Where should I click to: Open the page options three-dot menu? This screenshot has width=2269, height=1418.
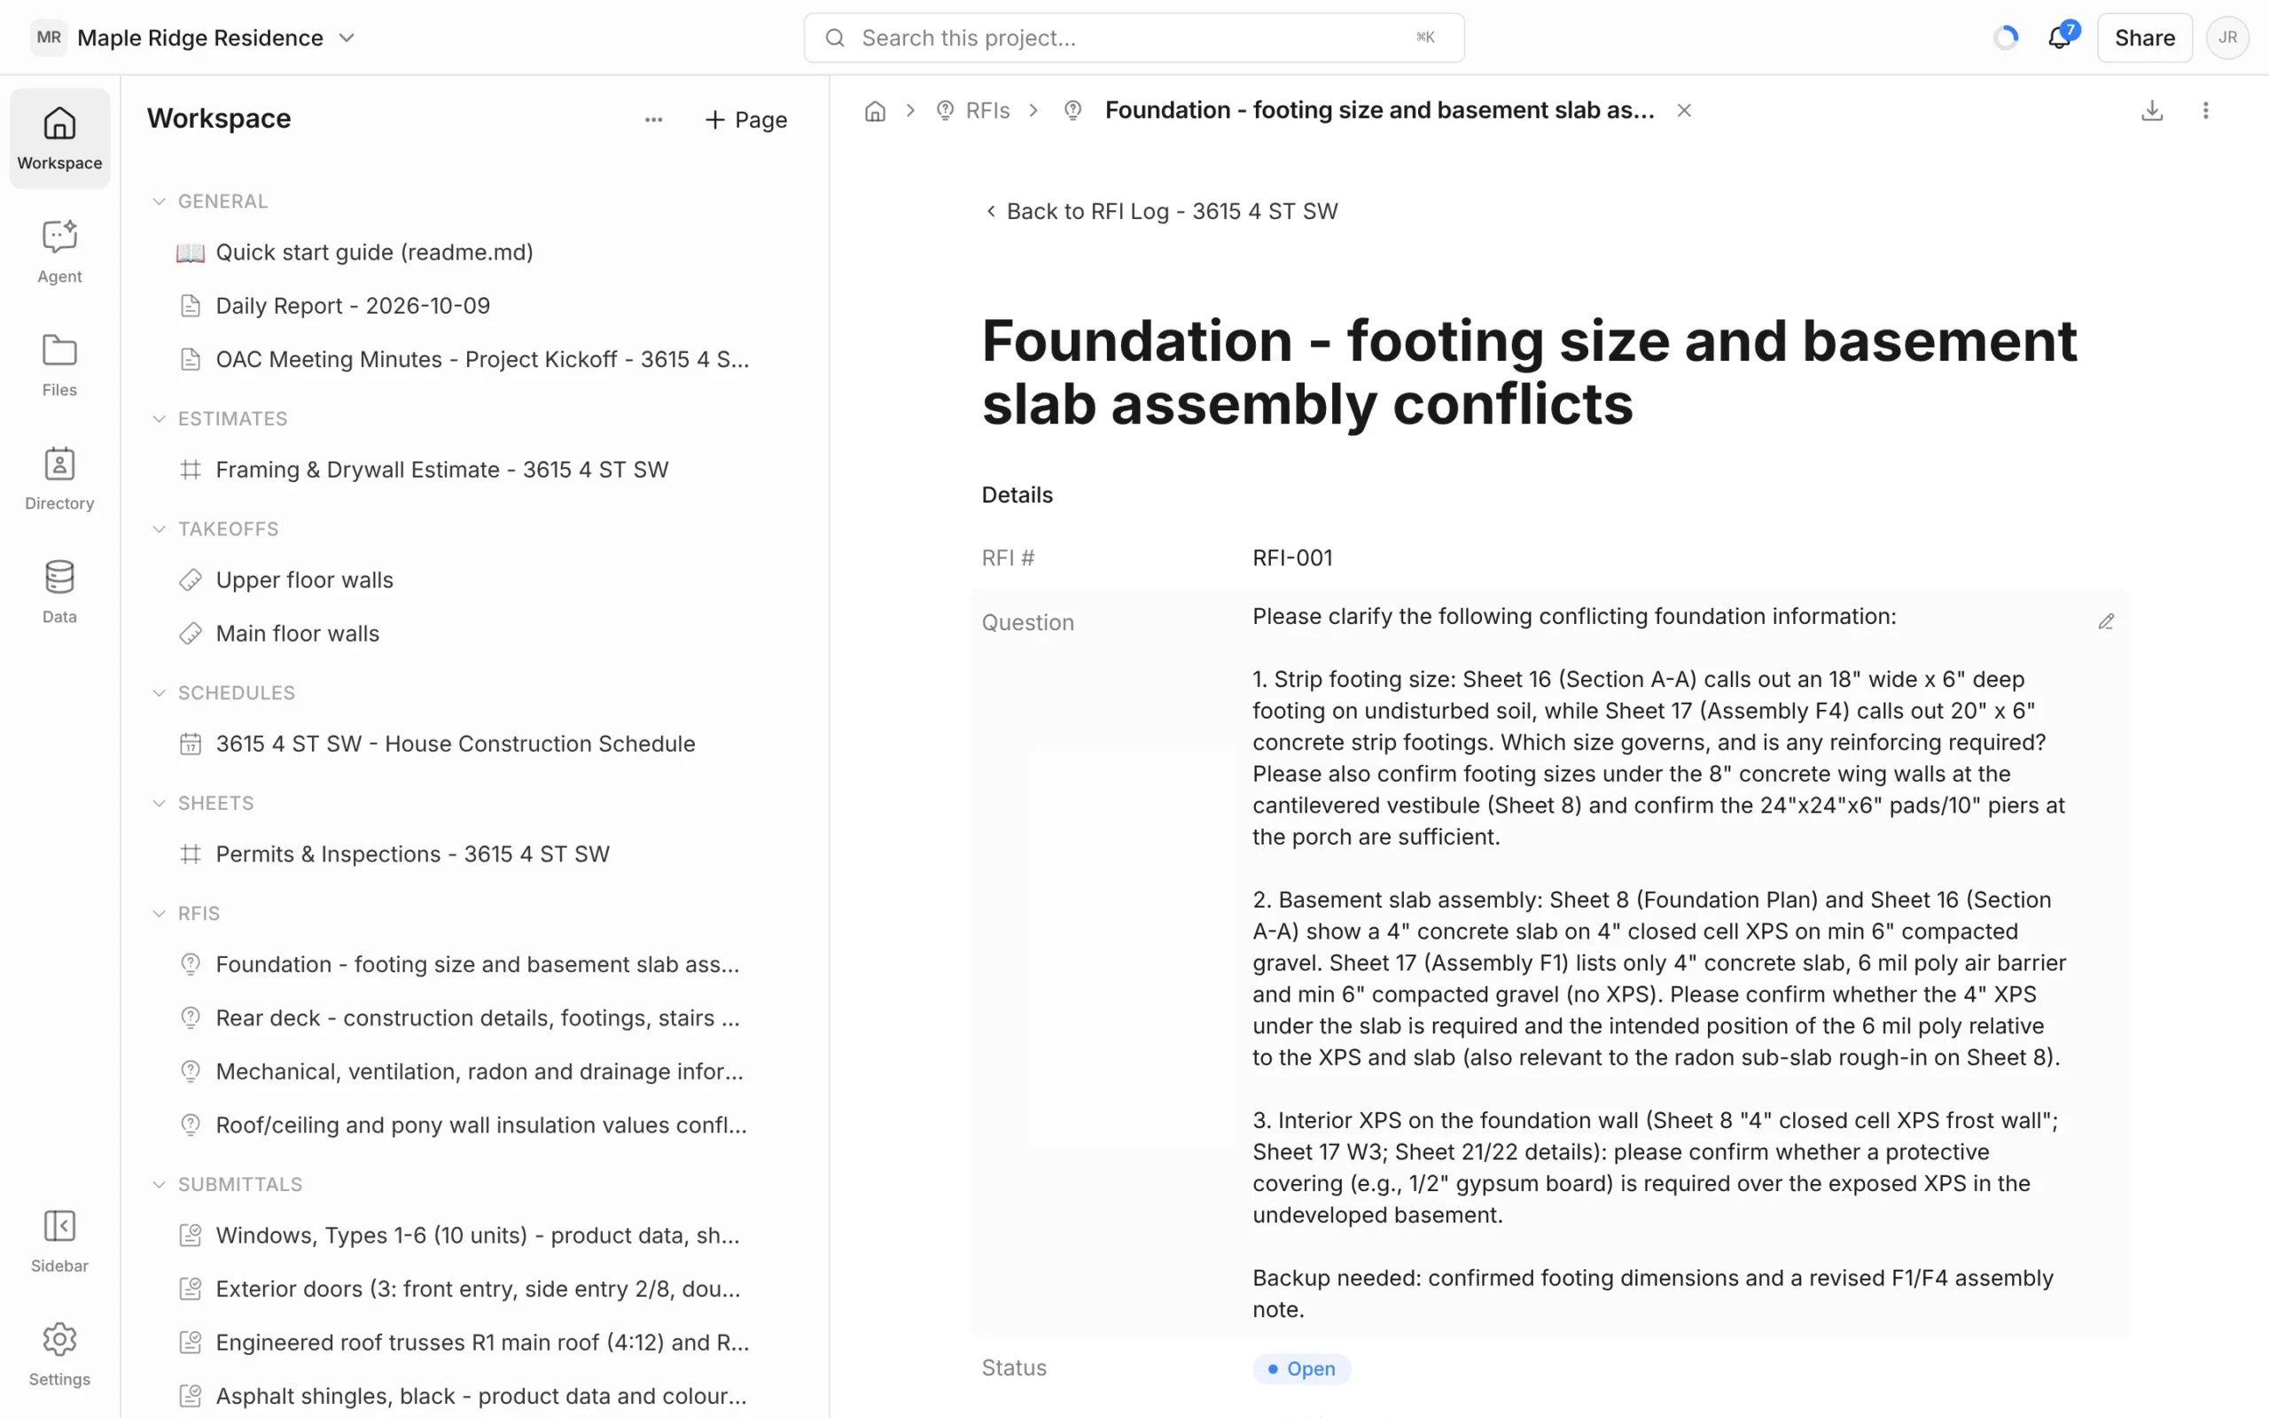click(2205, 111)
